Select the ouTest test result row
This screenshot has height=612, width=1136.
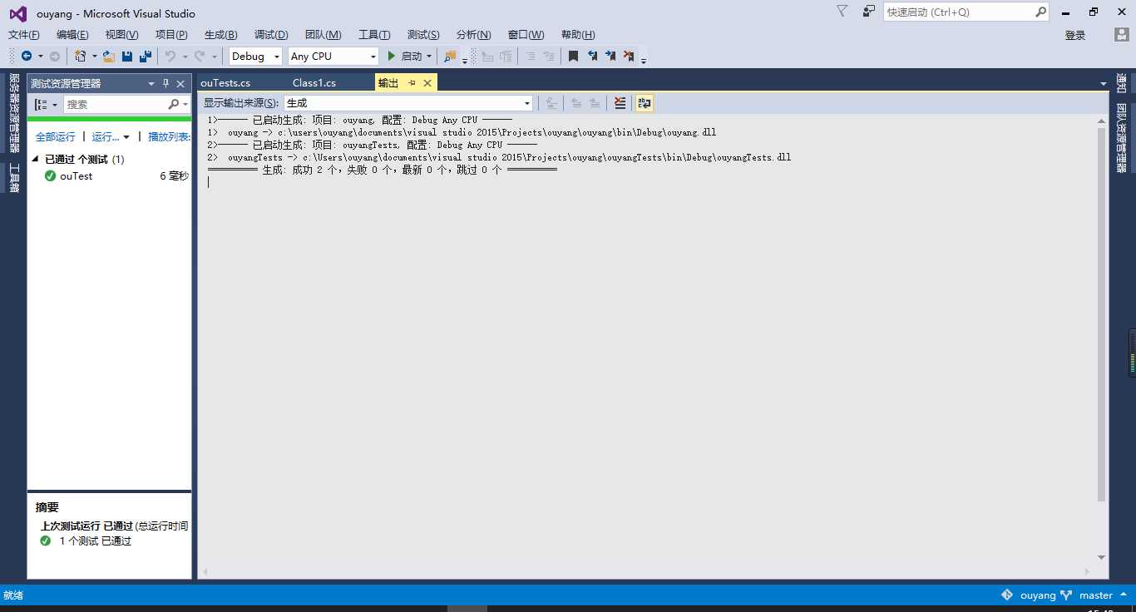point(110,175)
